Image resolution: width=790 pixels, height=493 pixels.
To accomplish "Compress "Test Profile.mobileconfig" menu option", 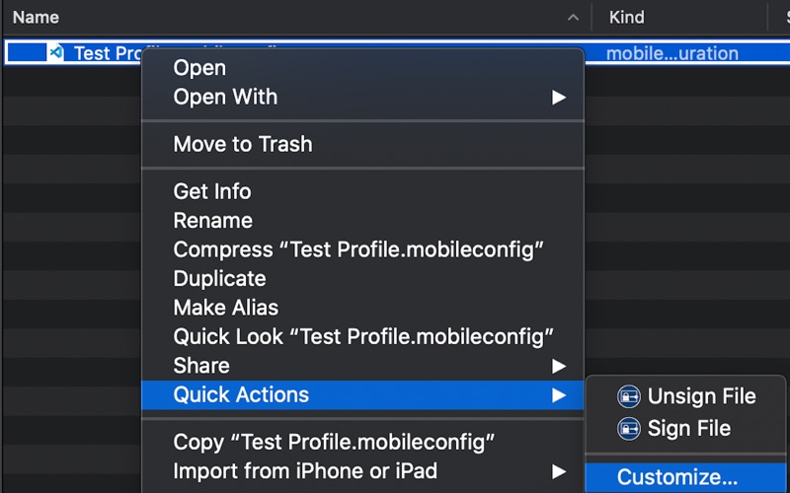I will click(359, 249).
